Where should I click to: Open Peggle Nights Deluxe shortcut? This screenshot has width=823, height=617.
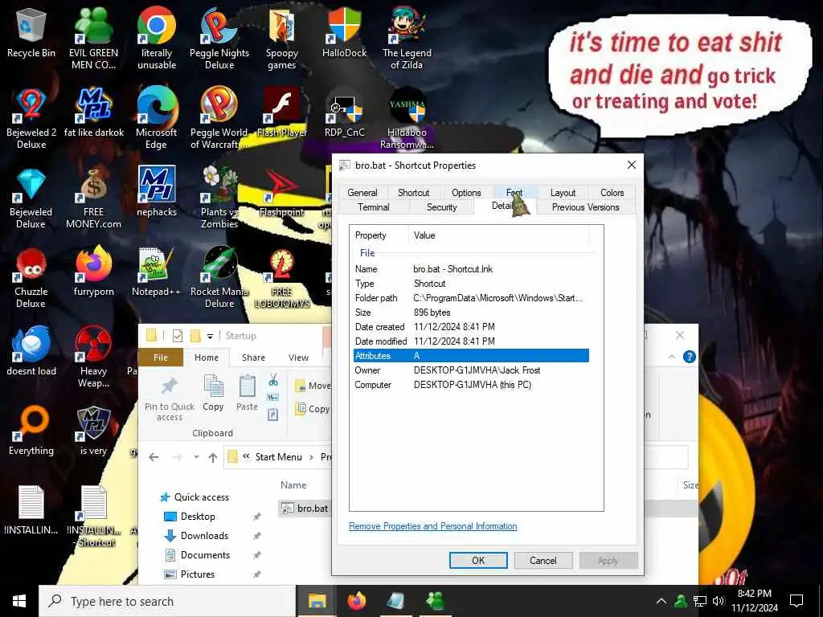(219, 39)
